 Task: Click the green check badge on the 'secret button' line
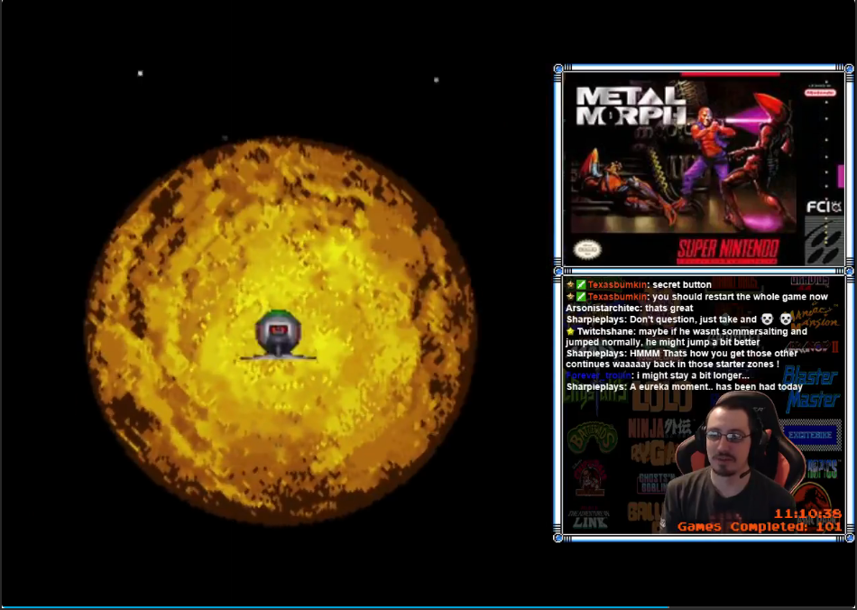pos(581,285)
